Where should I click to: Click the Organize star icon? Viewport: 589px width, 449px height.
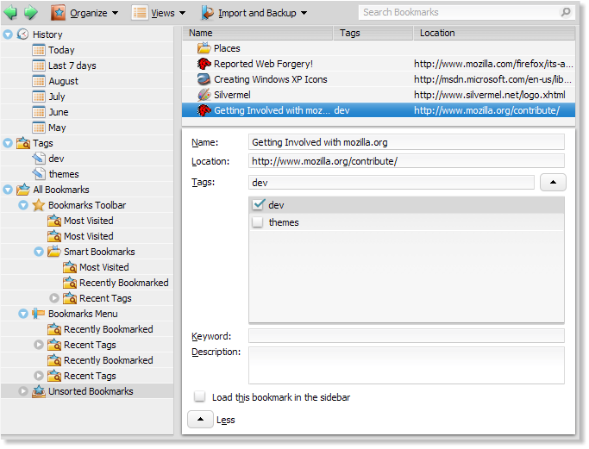pyautogui.click(x=59, y=13)
